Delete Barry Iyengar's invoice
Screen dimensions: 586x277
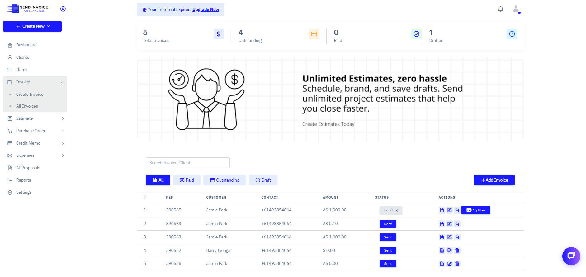(457, 250)
